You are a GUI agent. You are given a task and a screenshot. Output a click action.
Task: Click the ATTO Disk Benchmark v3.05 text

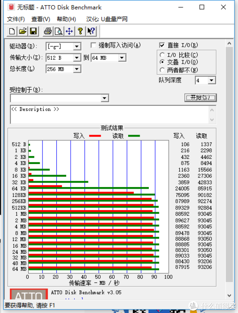tap(86, 292)
